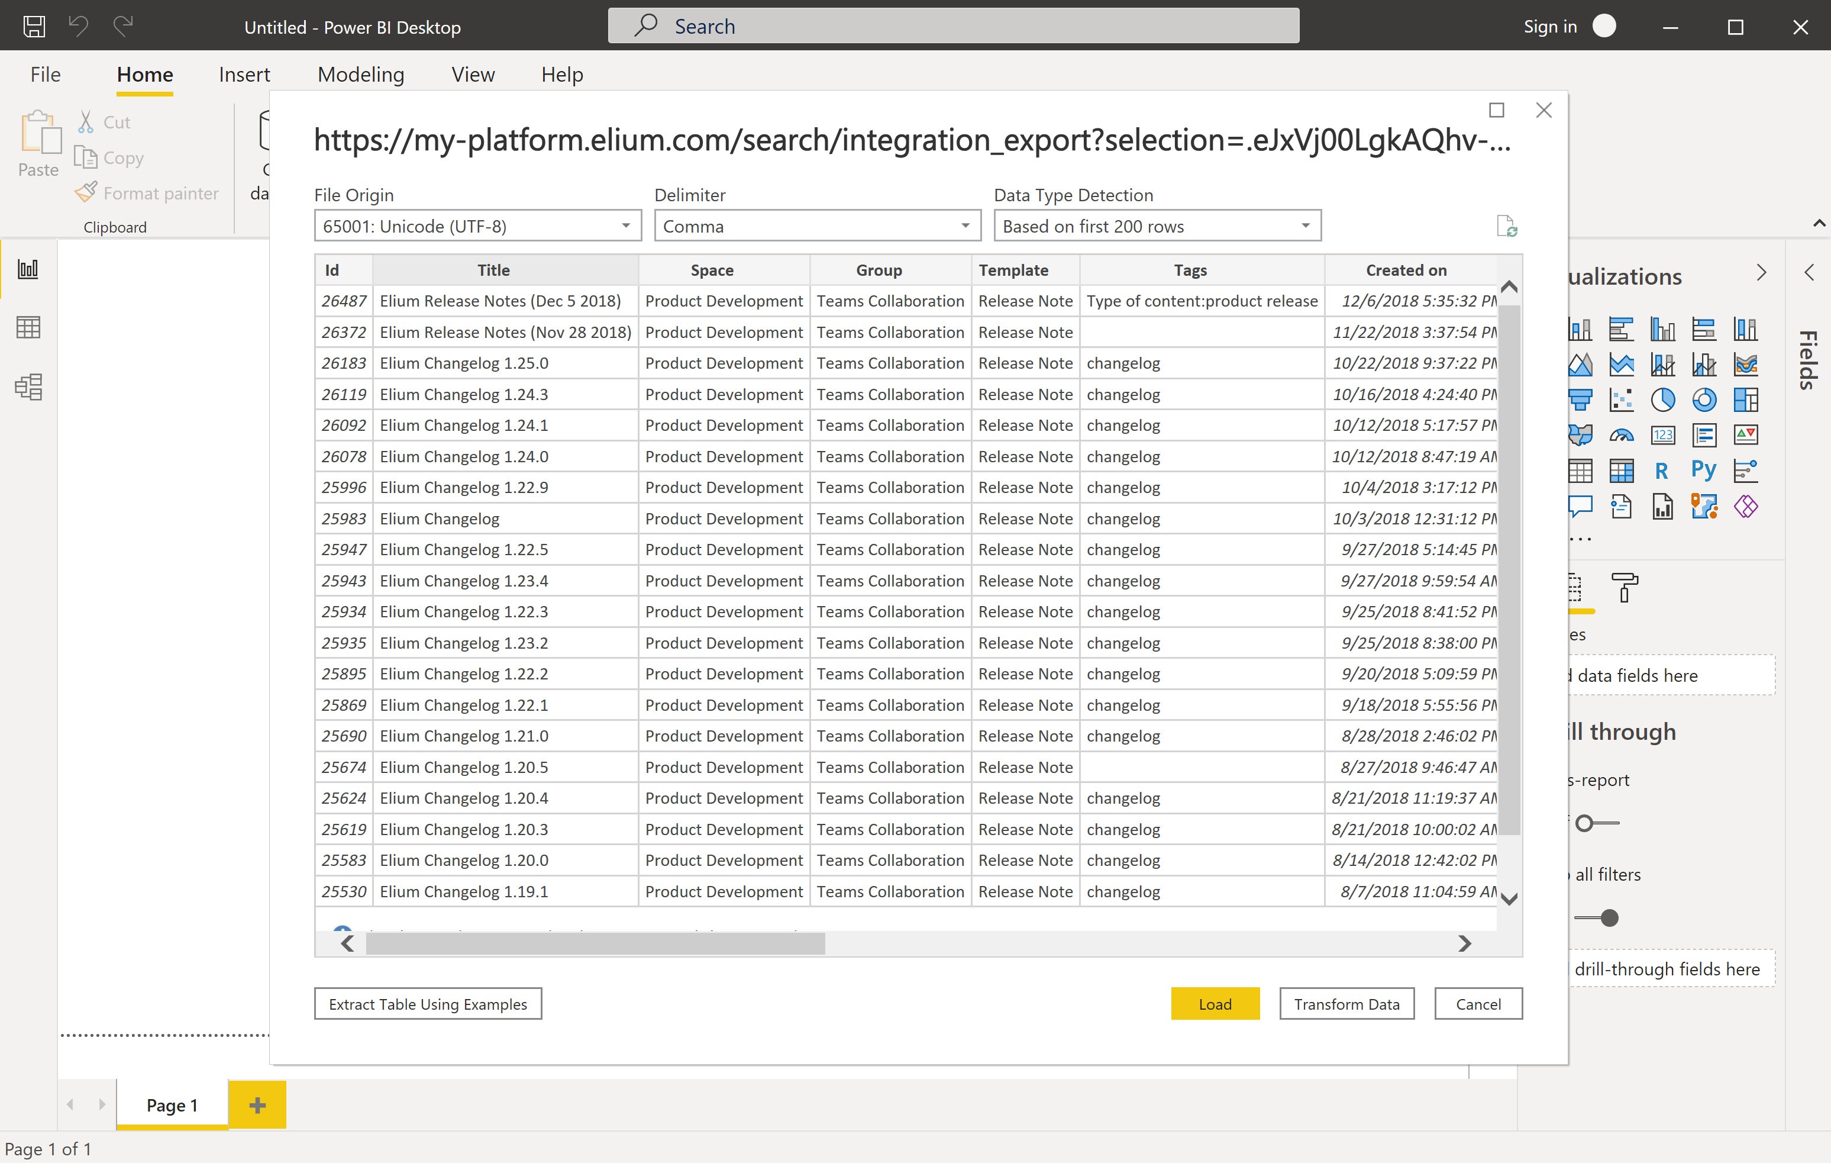
Task: Open the File menu
Action: (46, 75)
